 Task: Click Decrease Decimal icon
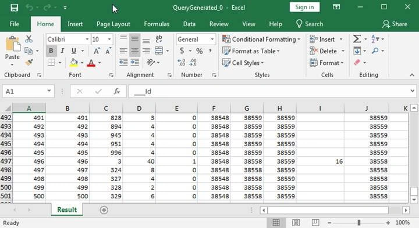click(193, 62)
